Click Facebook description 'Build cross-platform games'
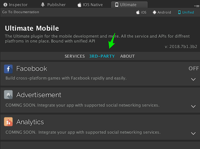 click(x=66, y=78)
